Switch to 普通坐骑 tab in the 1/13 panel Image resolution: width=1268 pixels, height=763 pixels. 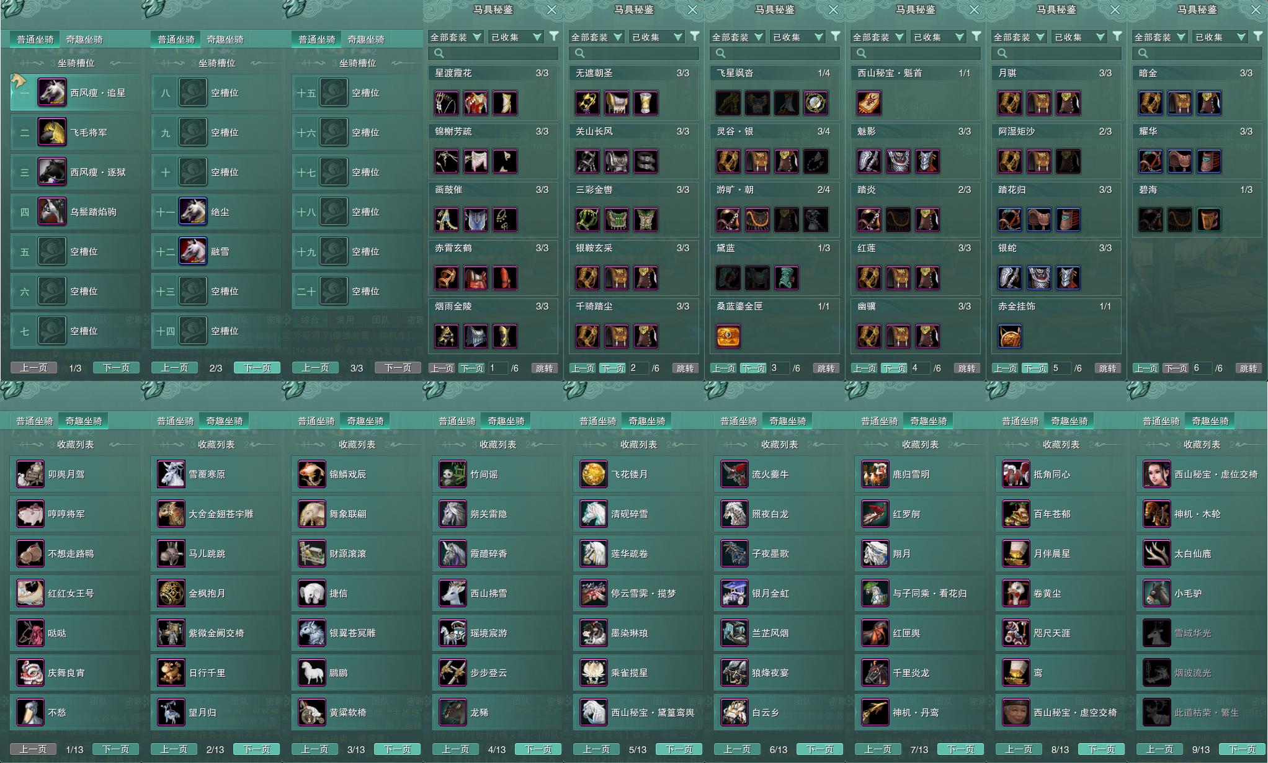tap(35, 421)
